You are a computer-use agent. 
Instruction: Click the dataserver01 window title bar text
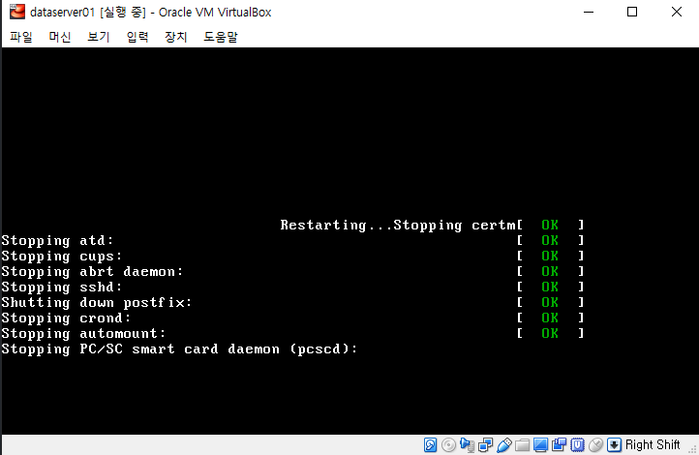pos(151,12)
